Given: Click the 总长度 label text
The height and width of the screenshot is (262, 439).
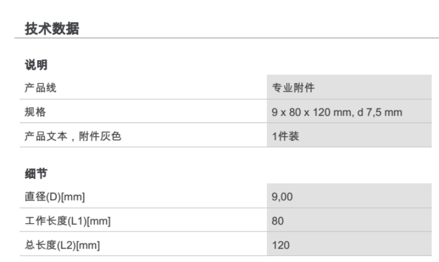Looking at the screenshot, I should coord(39,245).
